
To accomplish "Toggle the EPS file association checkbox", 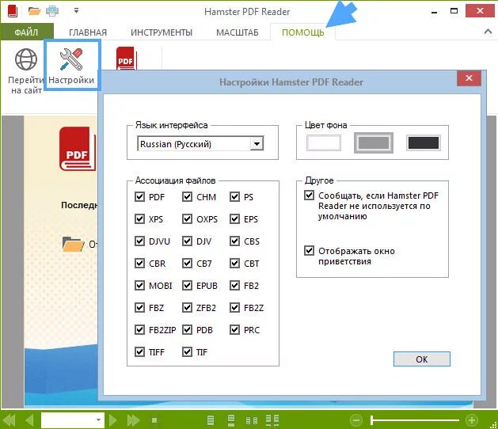I will point(234,219).
